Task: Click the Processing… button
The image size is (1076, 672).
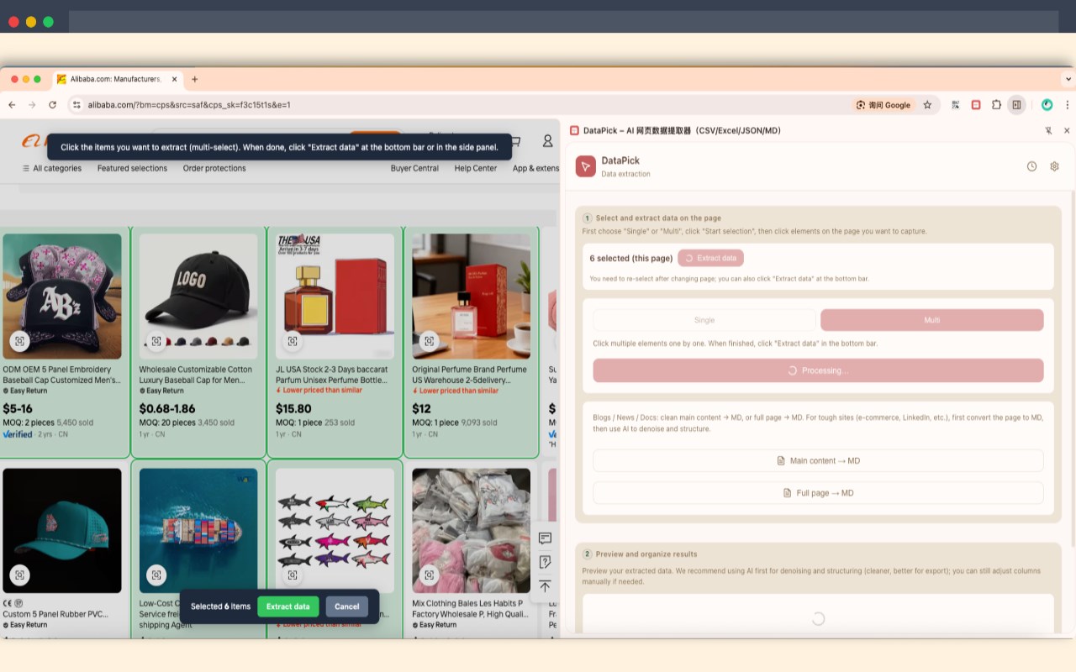Action: point(818,370)
